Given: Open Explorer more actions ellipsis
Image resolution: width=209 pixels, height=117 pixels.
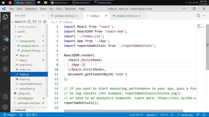Looking at the screenshot, I should pyautogui.click(x=43, y=16).
